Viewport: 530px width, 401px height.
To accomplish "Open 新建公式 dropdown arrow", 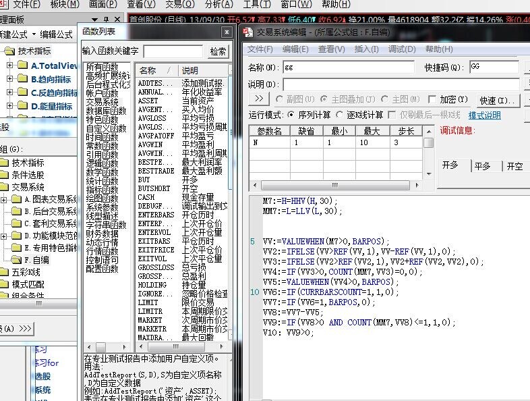I will point(34,34).
